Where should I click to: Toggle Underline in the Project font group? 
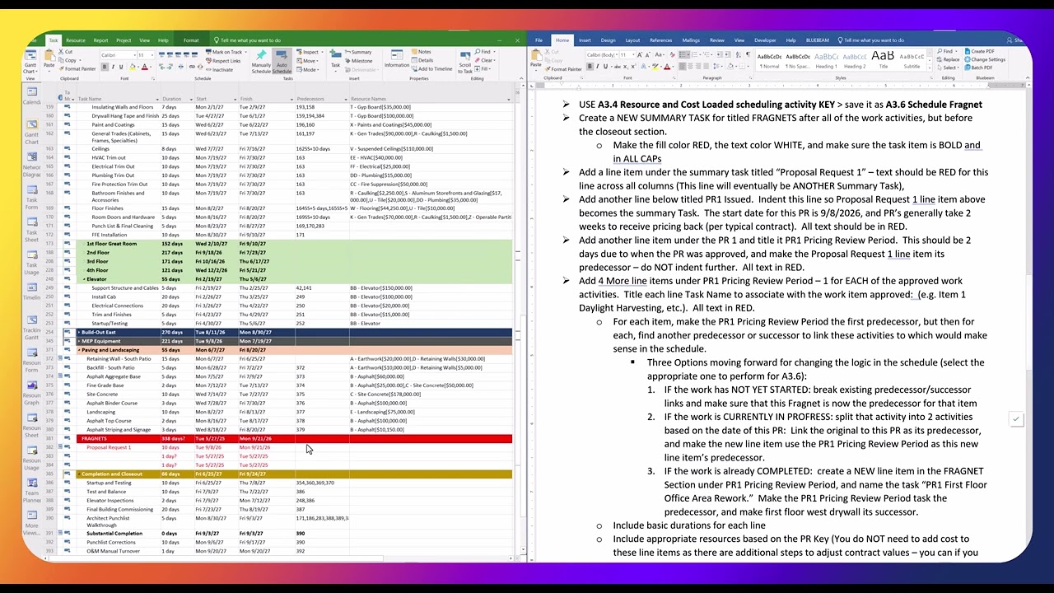[120, 67]
